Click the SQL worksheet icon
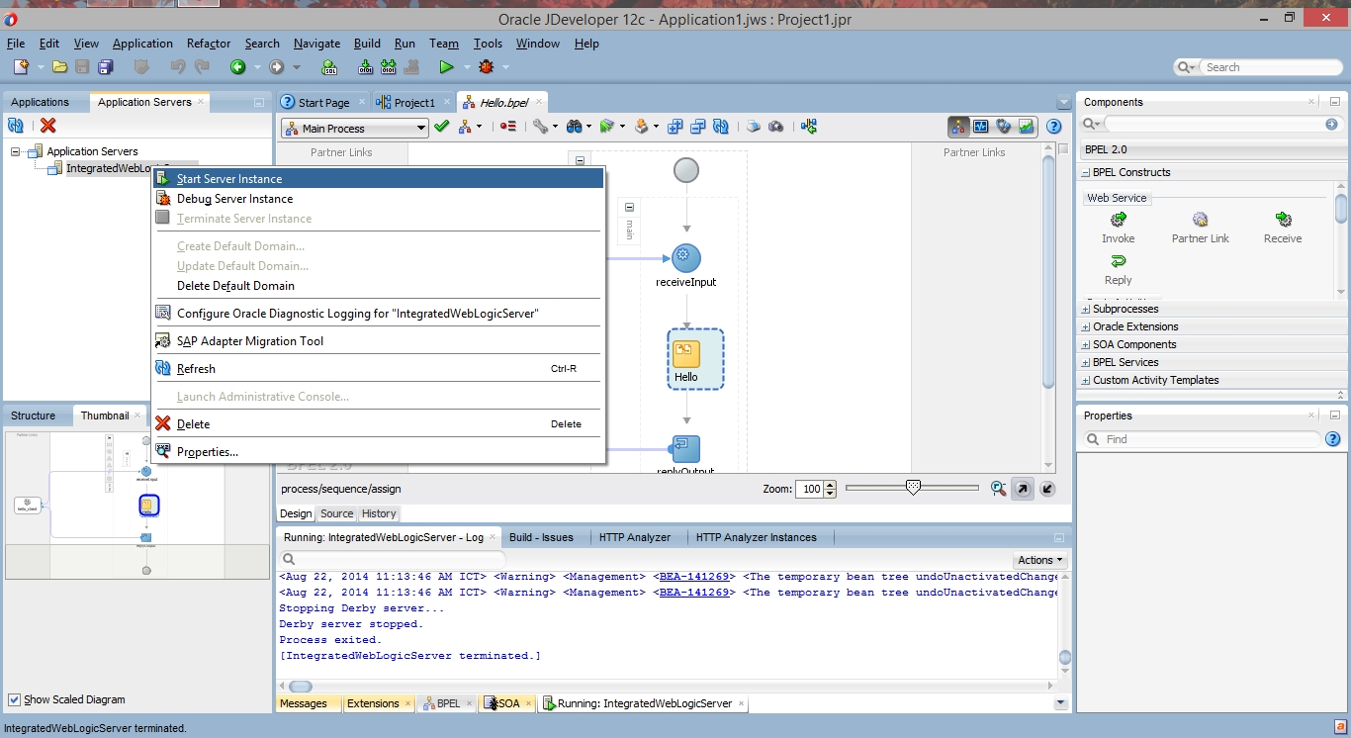The width and height of the screenshot is (1351, 738). click(x=329, y=67)
